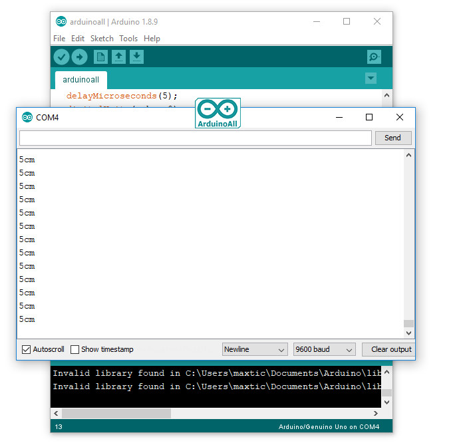
Task: Click serial output scrollbar up arrow
Action: coord(408,155)
